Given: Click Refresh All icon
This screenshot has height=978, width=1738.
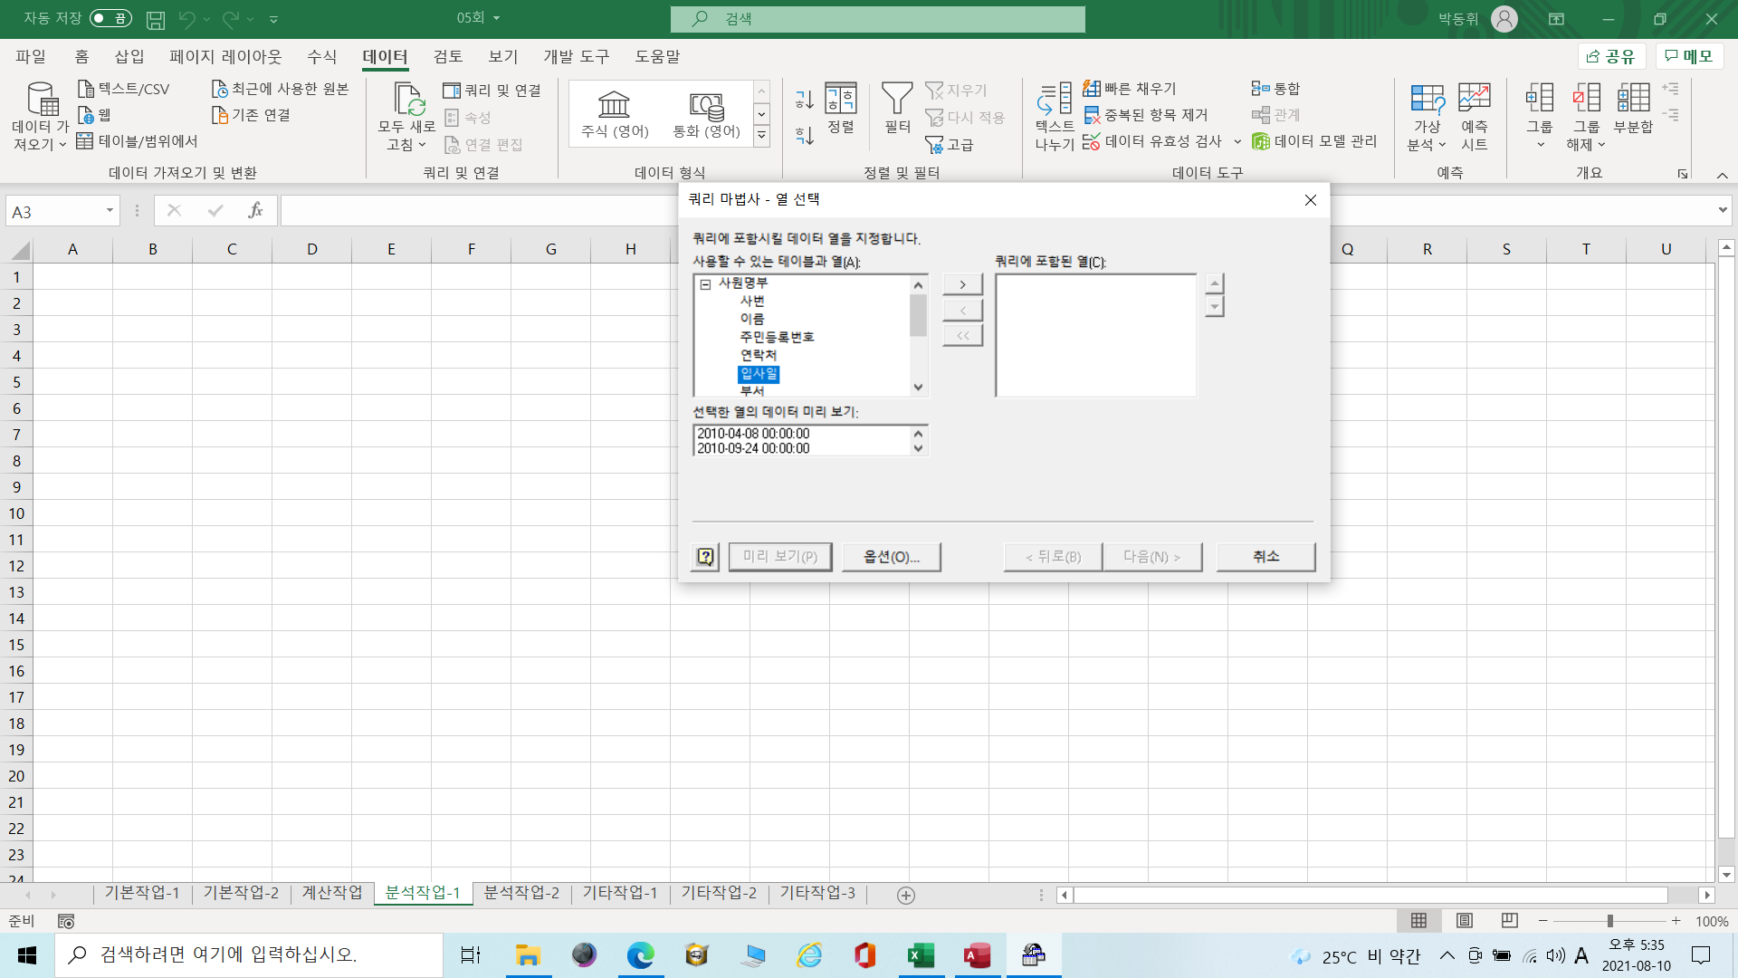Looking at the screenshot, I should pyautogui.click(x=406, y=101).
